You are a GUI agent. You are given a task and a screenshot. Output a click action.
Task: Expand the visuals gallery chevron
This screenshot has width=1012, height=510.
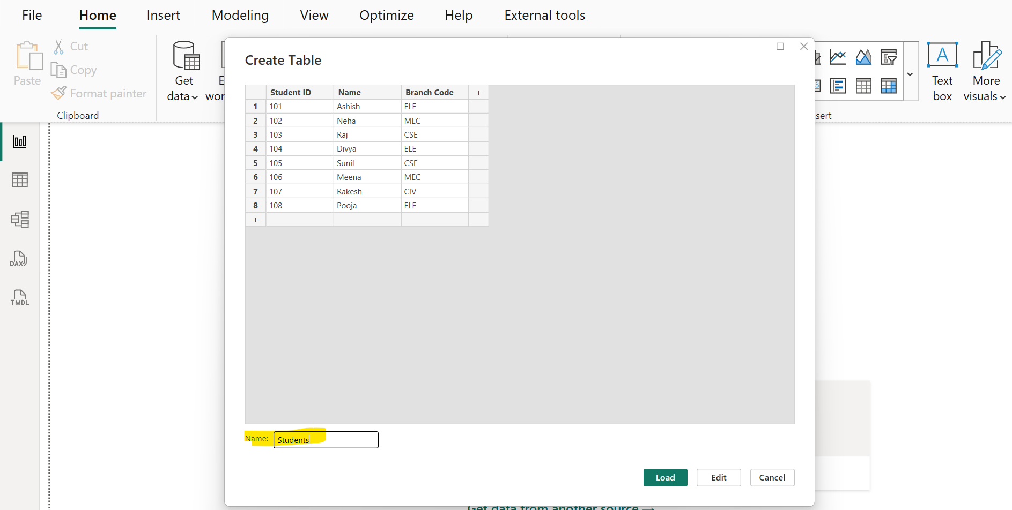click(x=910, y=74)
